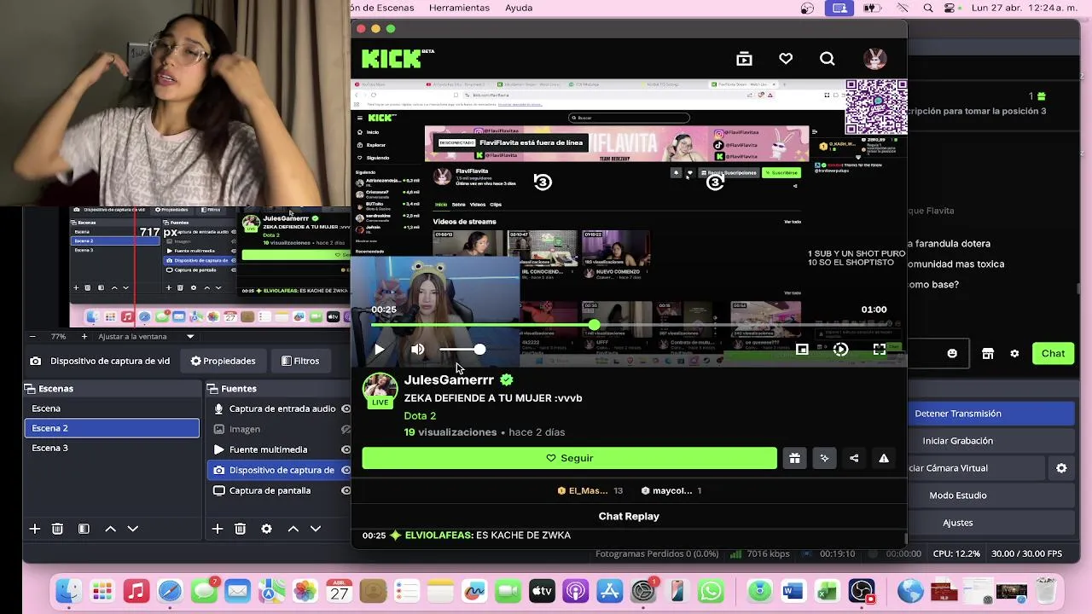Zoom out preview with minus button
The image size is (1092, 614).
point(32,336)
